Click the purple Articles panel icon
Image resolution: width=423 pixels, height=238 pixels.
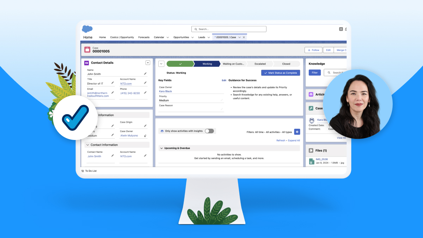[x=311, y=94]
